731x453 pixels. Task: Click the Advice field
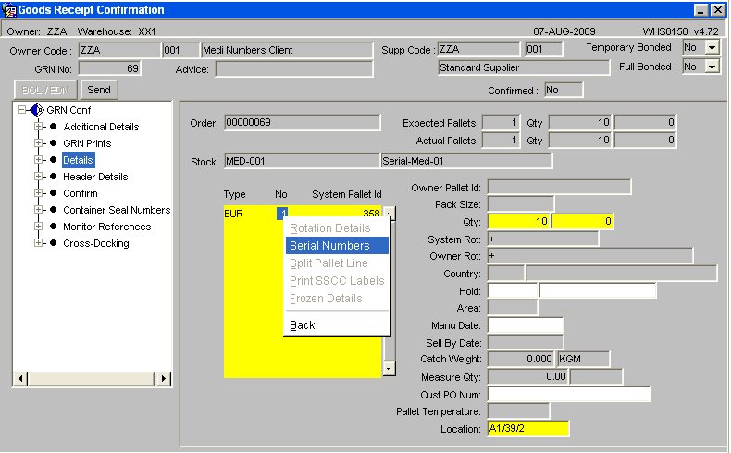[x=294, y=69]
